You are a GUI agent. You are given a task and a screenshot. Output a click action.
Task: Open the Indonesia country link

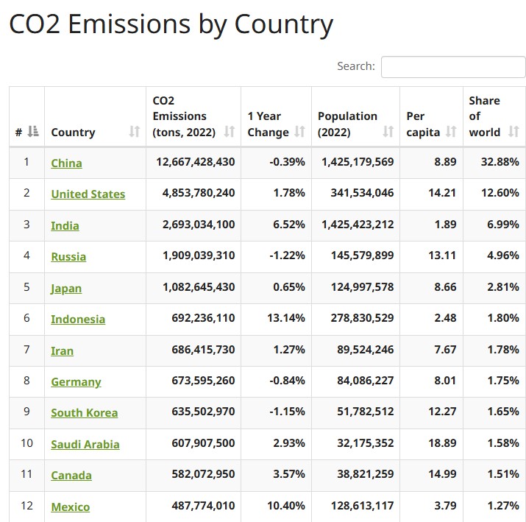[78, 320]
